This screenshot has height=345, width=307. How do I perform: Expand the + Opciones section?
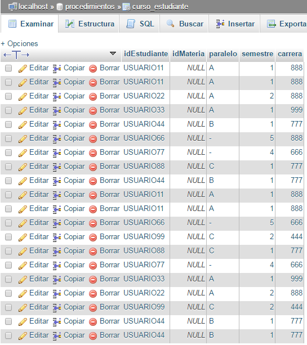point(19,43)
